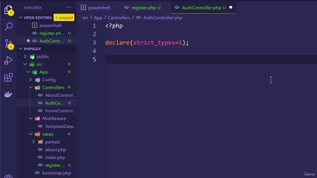Click the unsaved dot on AuthController.php tab
Image resolution: width=317 pixels, height=178 pixels.
point(231,7)
